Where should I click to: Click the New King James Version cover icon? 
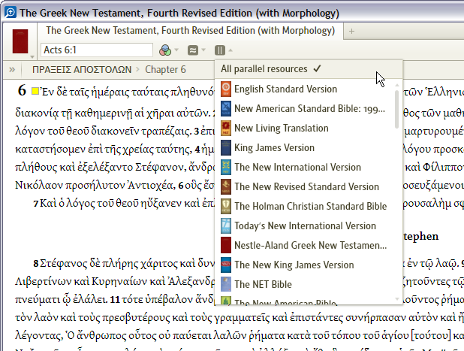coord(226,265)
